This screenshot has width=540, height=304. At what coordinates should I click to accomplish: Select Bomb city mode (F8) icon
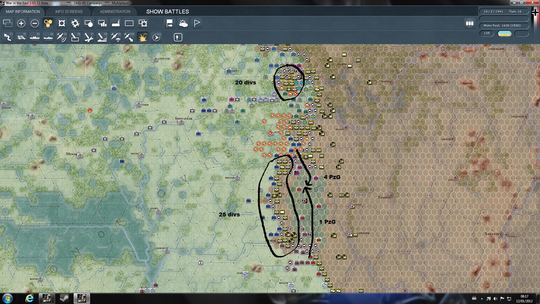point(102,37)
